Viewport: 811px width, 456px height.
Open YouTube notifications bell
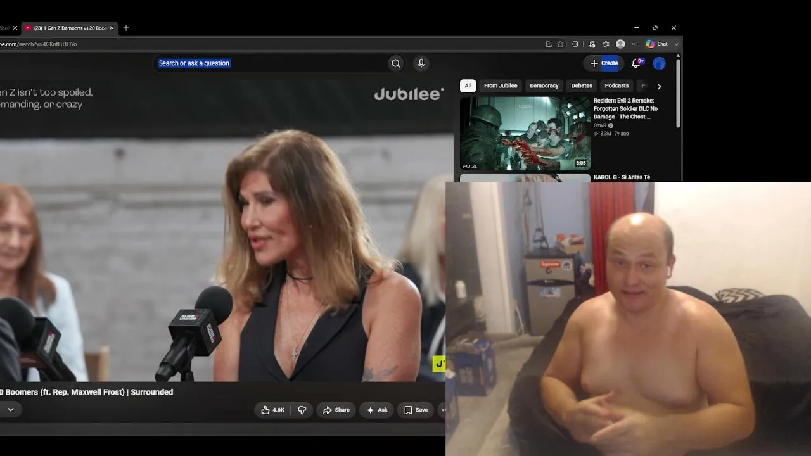636,63
